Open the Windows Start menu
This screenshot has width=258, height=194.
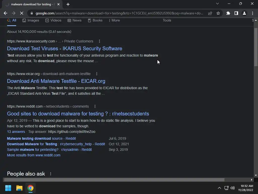tap(8, 188)
